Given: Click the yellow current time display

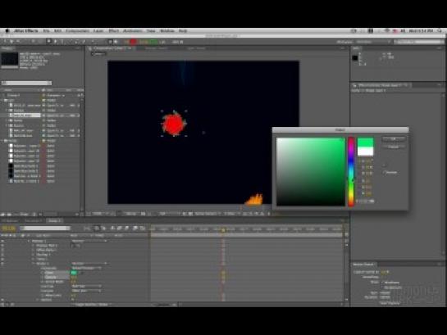Looking at the screenshot, I should (8, 229).
